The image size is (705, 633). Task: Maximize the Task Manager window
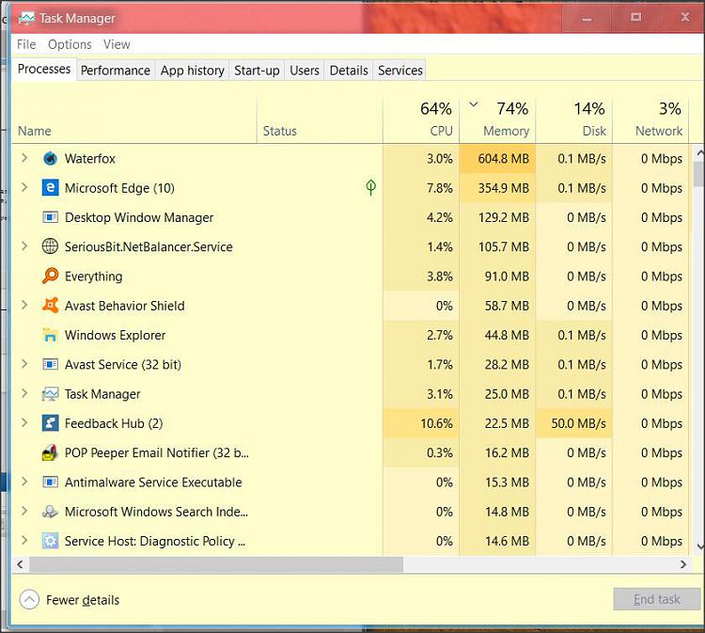pos(635,18)
